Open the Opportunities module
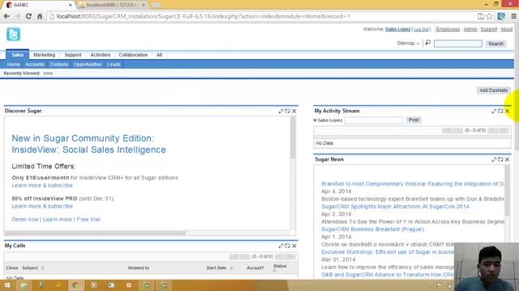 [88, 65]
